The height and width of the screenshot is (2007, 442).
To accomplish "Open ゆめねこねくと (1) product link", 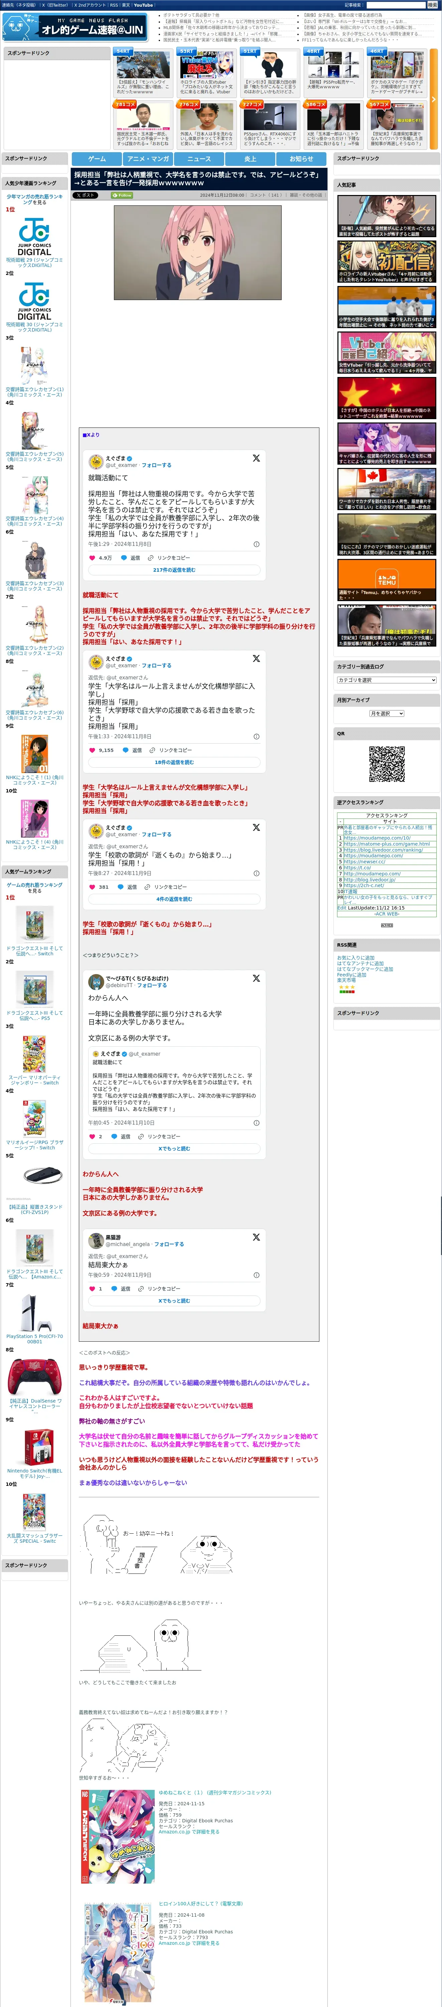I will coord(215,1793).
